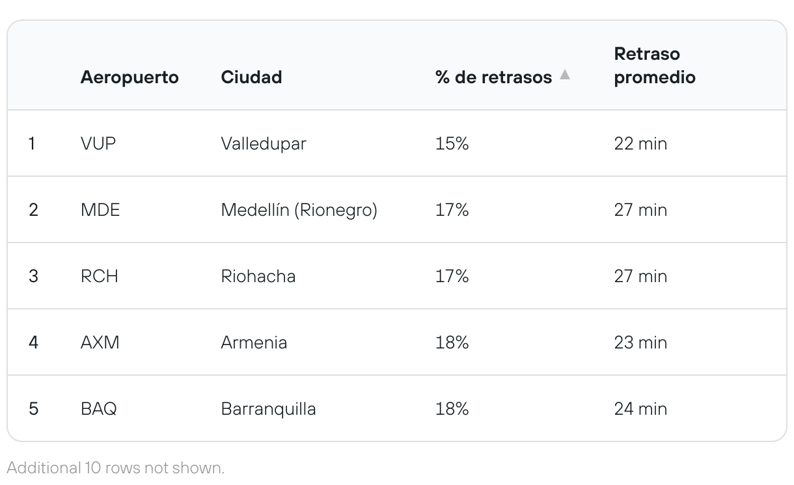Click the 23 min delay for Armenia
This screenshot has height=485, width=794.
pyautogui.click(x=640, y=343)
